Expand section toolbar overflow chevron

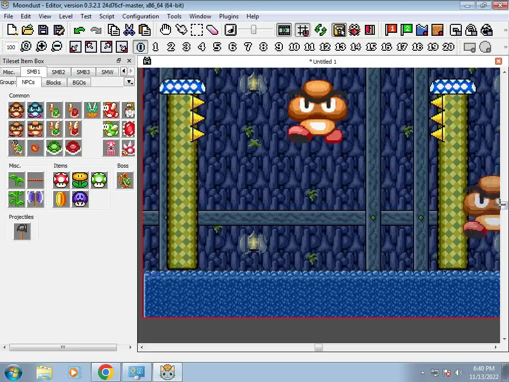pyautogui.click(x=505, y=47)
